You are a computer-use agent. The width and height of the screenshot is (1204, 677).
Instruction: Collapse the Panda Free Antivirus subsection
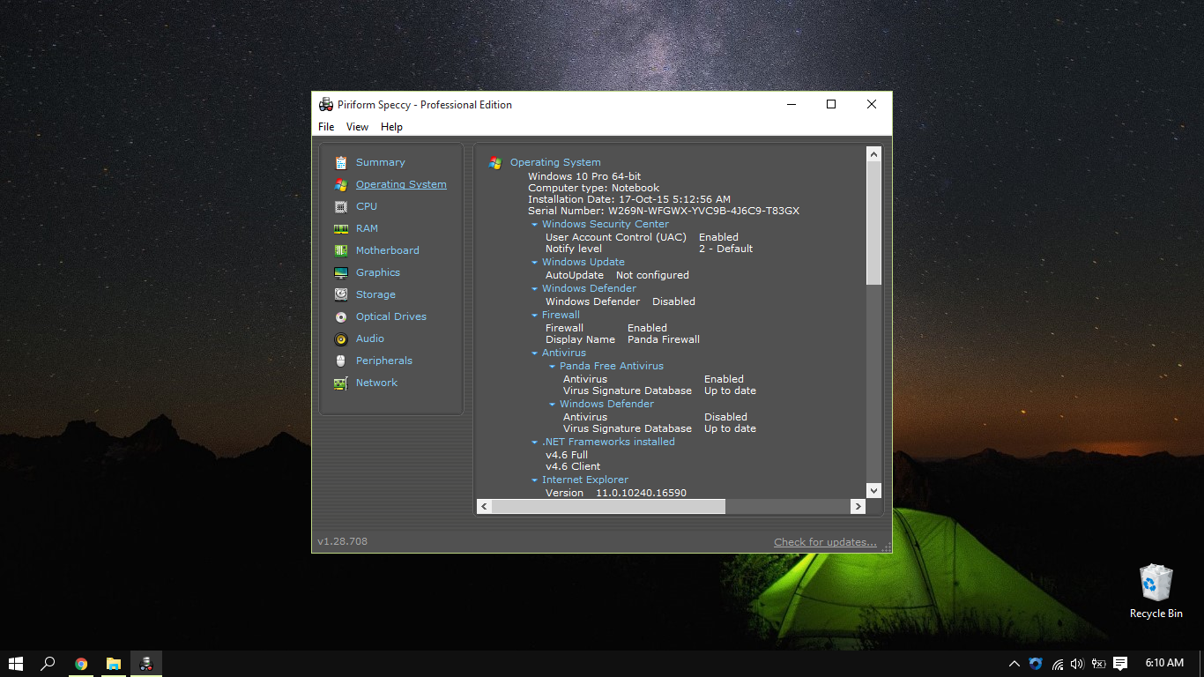pos(552,367)
